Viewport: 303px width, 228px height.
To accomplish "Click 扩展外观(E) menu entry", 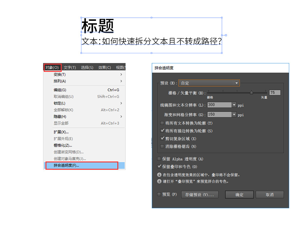I will pos(84,139).
